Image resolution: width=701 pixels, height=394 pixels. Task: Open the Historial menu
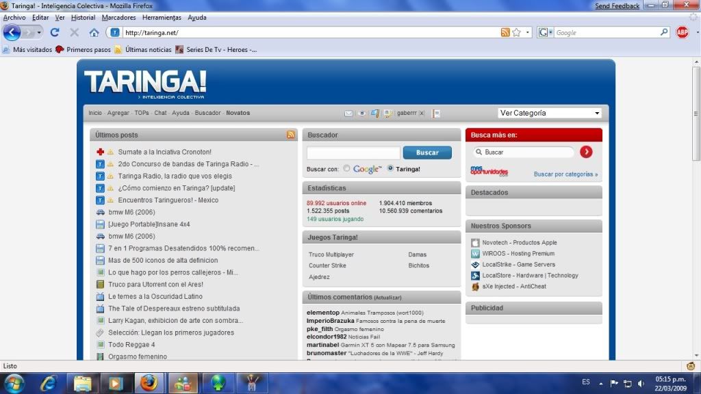point(83,17)
